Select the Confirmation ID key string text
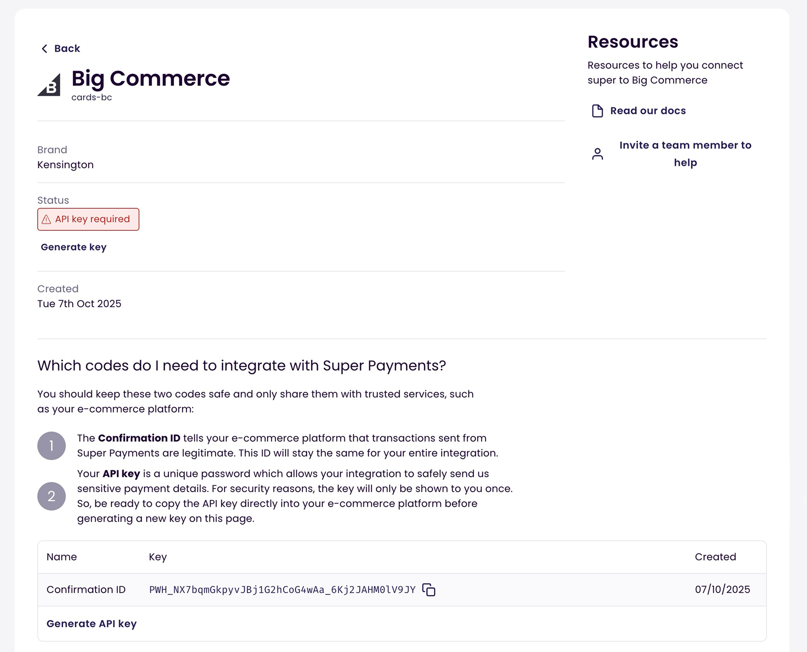807x652 pixels. [x=282, y=590]
